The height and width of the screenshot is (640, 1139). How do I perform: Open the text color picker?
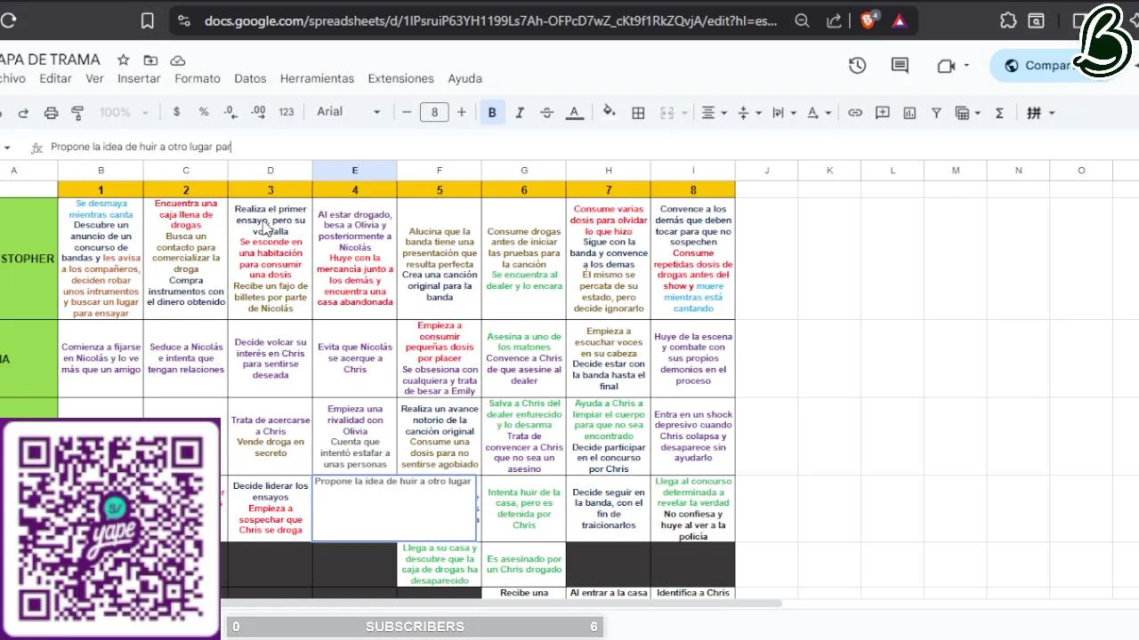[x=575, y=113]
